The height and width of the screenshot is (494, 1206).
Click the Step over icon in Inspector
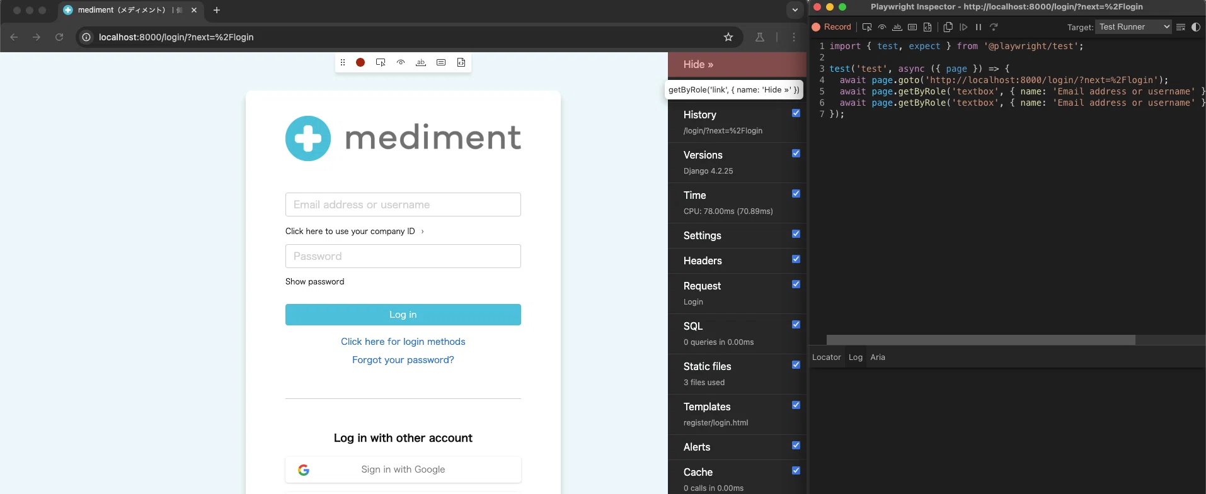point(994,27)
